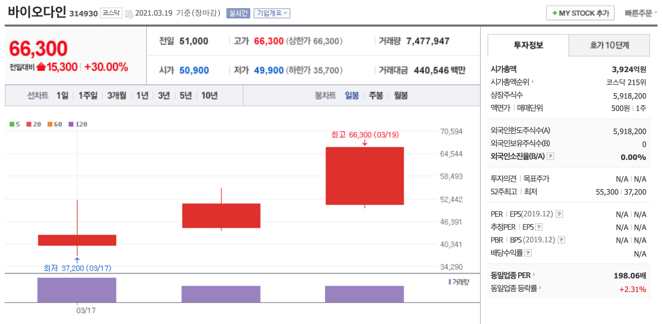Open help icon next to BPS(2019.12)

(x=561, y=240)
